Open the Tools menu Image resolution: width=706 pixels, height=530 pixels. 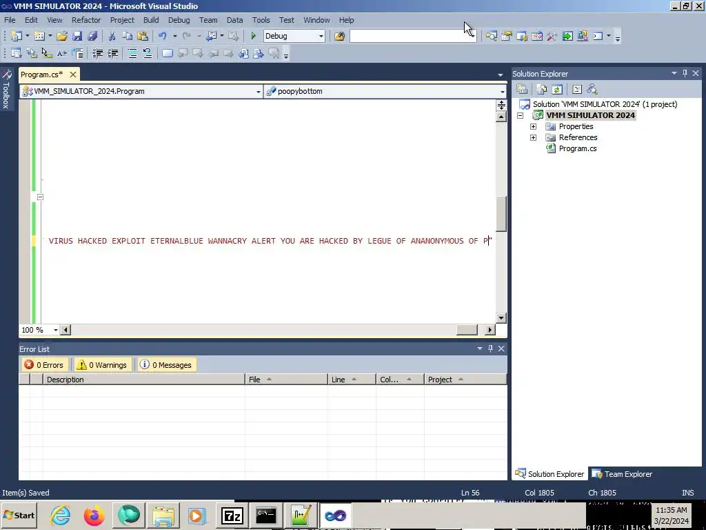point(261,20)
